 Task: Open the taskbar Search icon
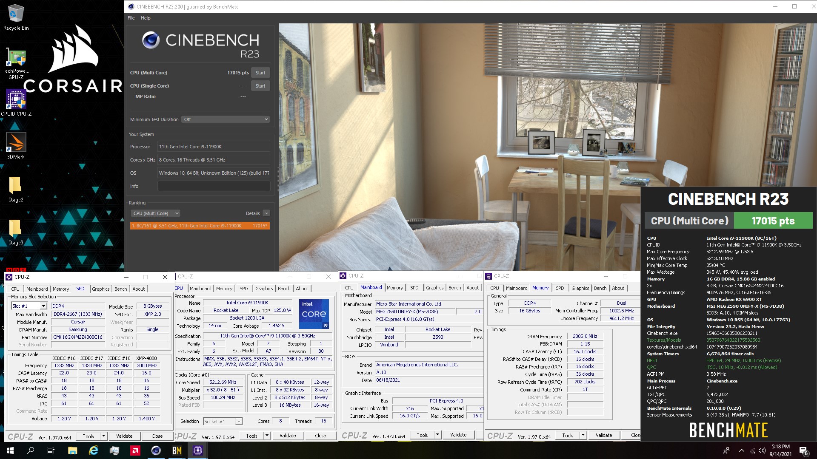31,450
